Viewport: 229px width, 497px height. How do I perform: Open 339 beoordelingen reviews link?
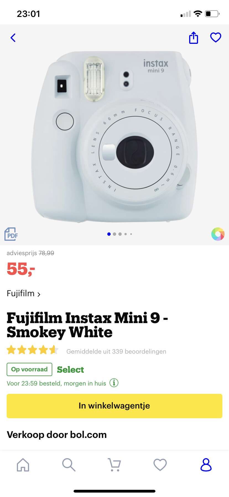(x=116, y=351)
